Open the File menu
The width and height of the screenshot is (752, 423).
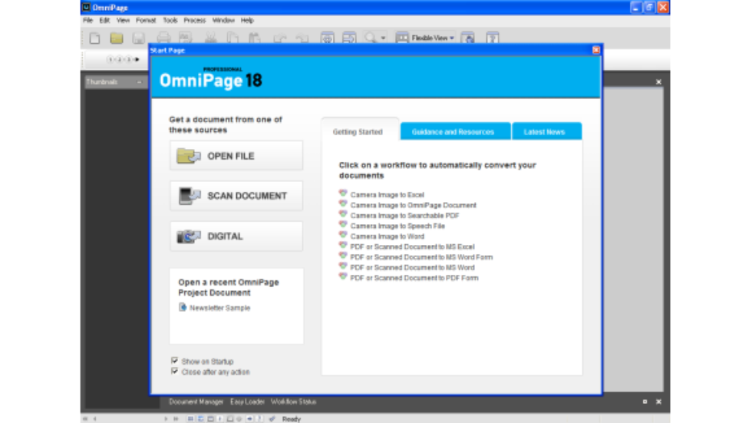[87, 20]
